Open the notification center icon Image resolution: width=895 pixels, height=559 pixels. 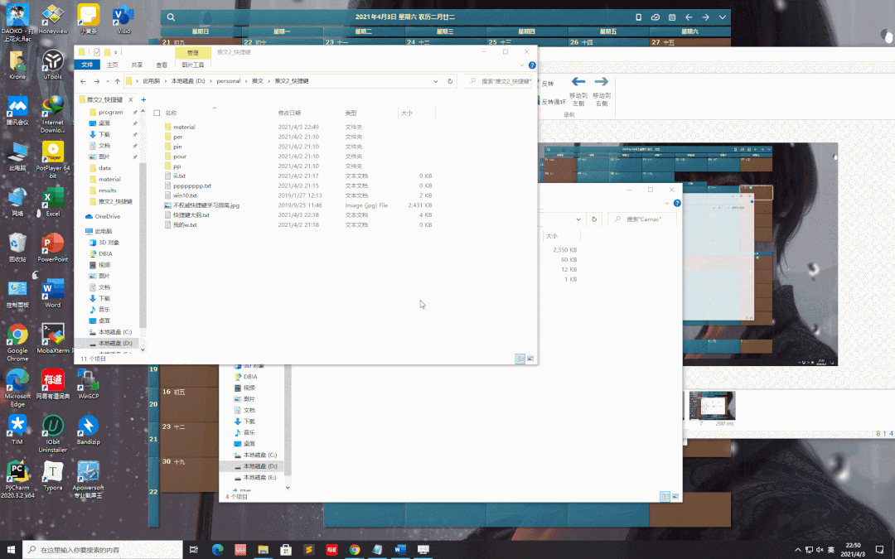[x=879, y=549]
